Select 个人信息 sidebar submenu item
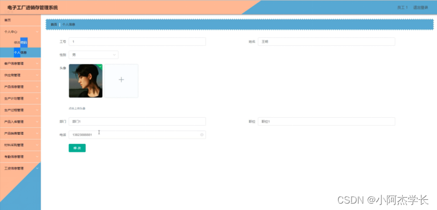Screen dimensions: 437x210 [x=20, y=53]
